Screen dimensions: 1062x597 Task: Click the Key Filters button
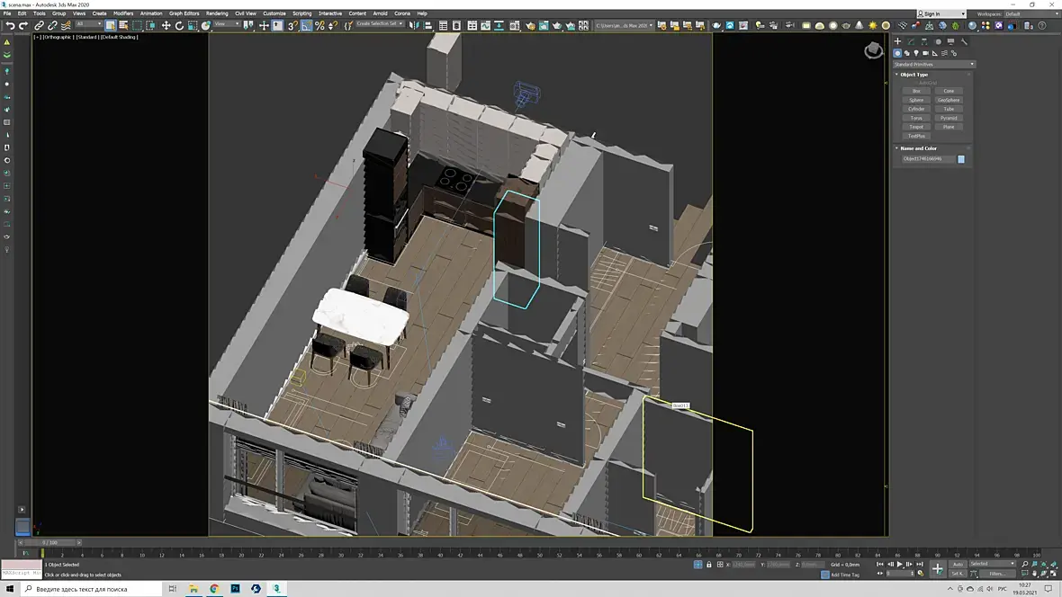[x=996, y=573]
